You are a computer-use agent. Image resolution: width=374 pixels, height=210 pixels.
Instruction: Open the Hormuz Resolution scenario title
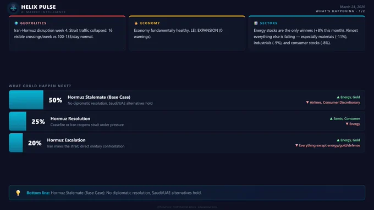pos(70,118)
